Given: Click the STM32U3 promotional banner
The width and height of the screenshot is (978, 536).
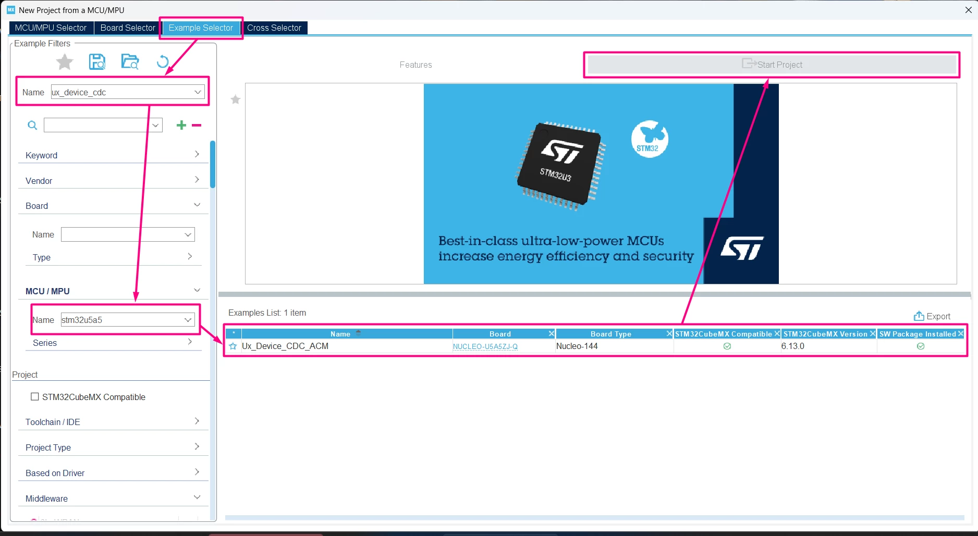Looking at the screenshot, I should tap(601, 184).
